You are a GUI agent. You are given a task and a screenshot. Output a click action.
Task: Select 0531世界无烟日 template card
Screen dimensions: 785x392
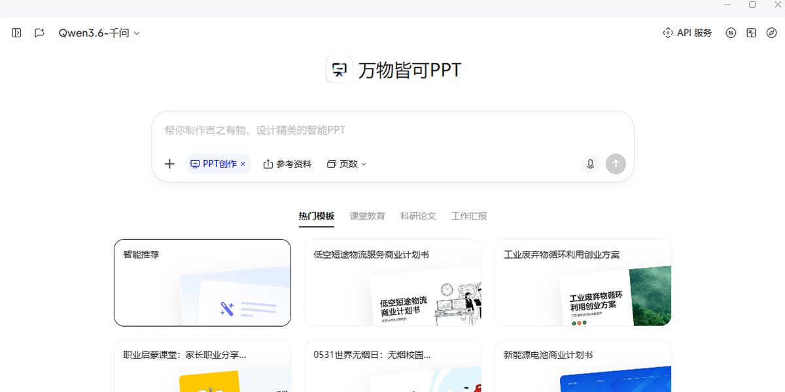click(392, 366)
